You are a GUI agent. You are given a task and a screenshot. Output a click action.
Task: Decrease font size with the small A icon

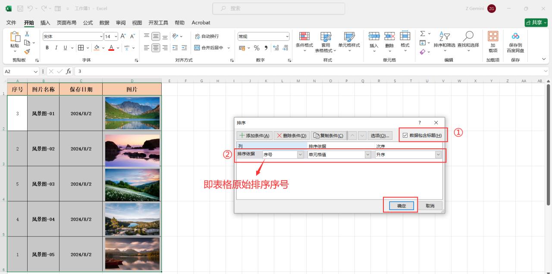[132, 37]
